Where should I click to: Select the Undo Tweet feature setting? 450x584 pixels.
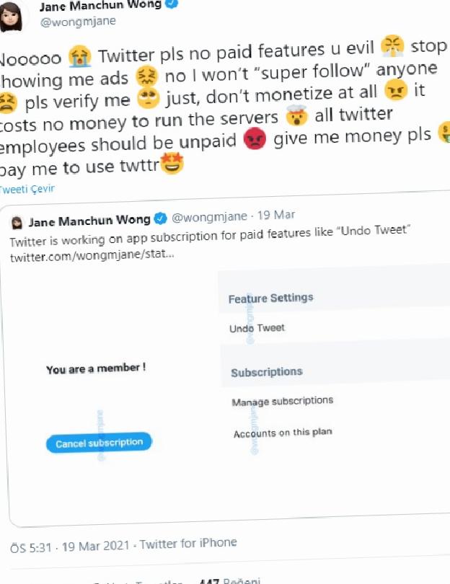click(x=257, y=328)
